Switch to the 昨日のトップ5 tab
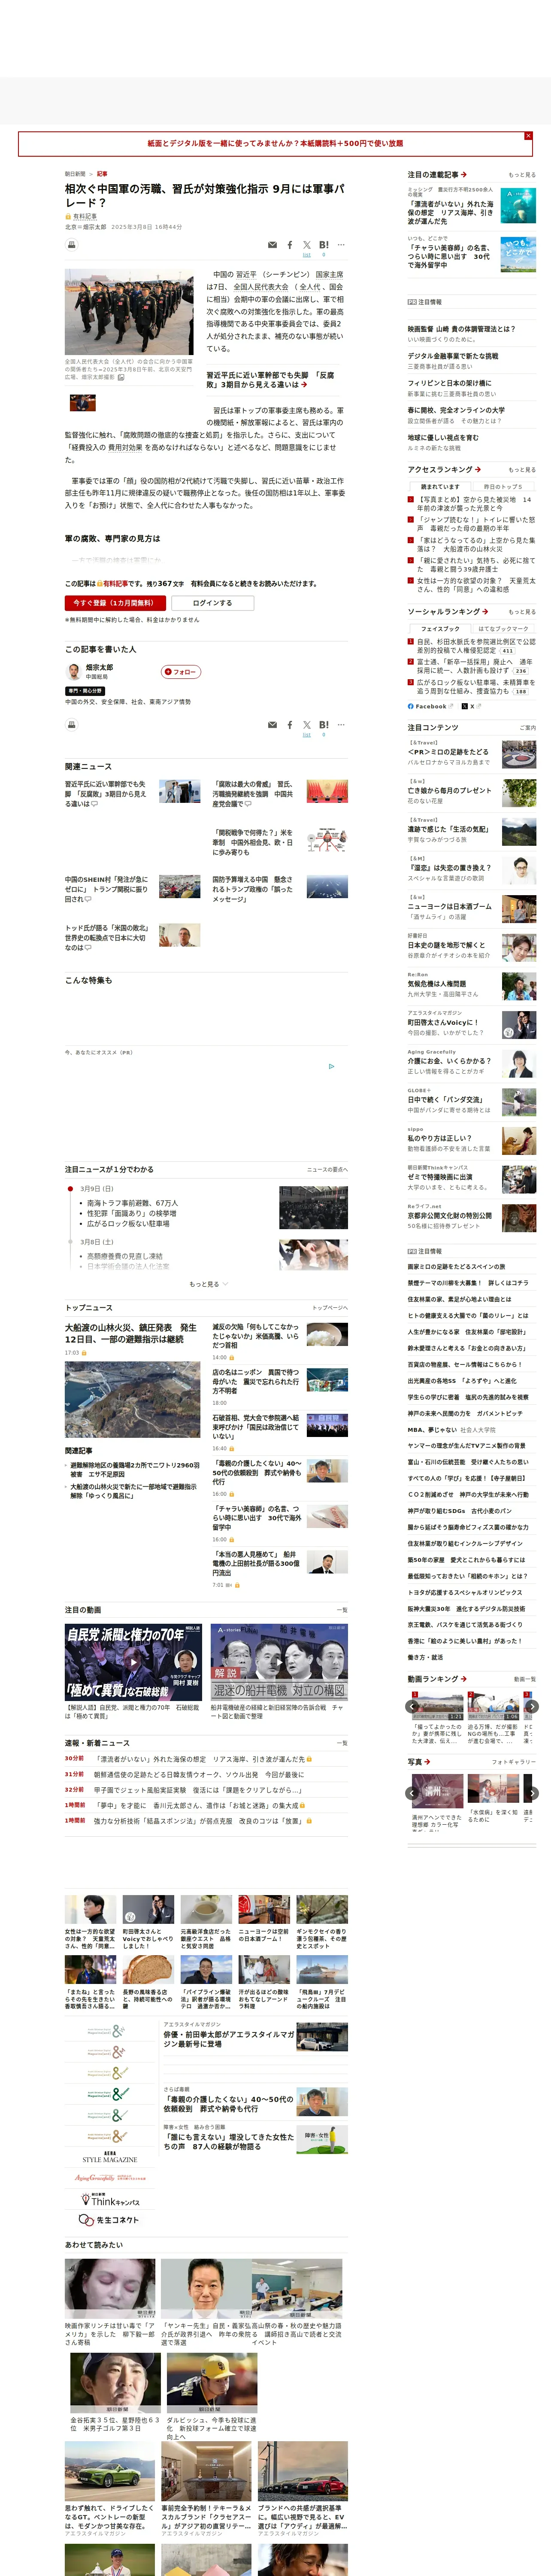Image resolution: width=551 pixels, height=2576 pixels. [503, 487]
